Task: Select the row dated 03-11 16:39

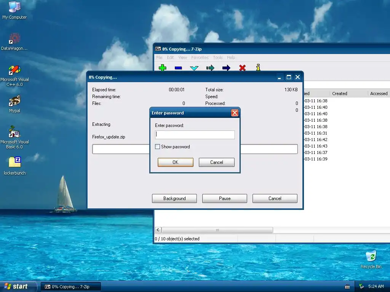Action: (316, 159)
